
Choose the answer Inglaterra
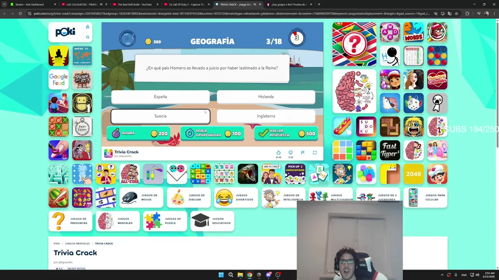coord(266,116)
